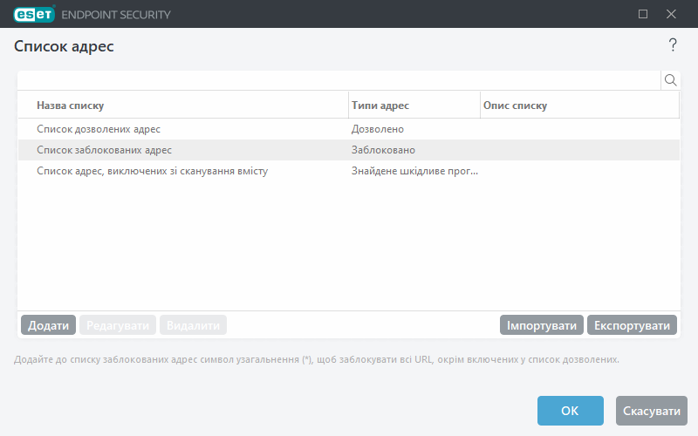Sort by the 'Назва списку' column header

tap(183, 106)
